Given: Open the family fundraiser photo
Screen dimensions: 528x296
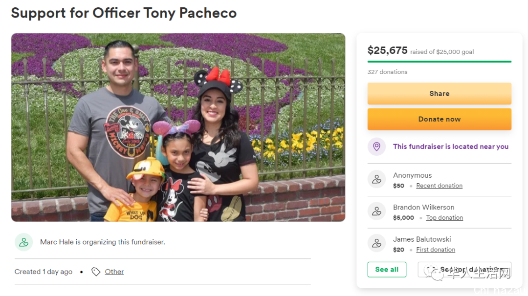Looking at the screenshot, I should point(178,127).
